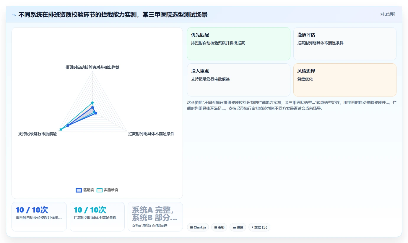
Task: Click the 复盘优化 text in 风险边界 card
Action: click(305, 79)
